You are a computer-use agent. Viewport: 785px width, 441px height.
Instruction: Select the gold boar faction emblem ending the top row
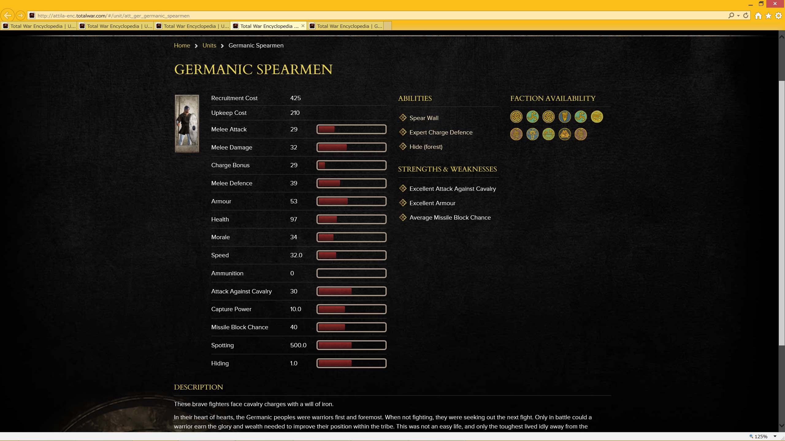597,116
